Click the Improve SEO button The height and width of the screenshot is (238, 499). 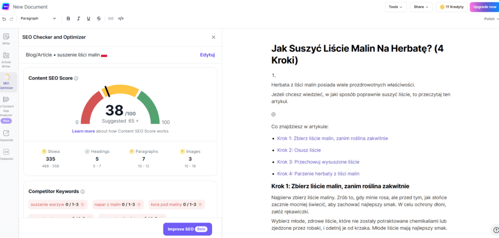(x=187, y=229)
